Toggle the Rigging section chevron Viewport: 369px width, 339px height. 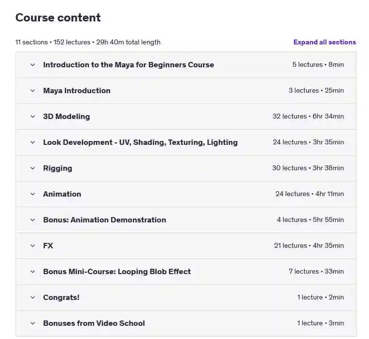pos(33,168)
